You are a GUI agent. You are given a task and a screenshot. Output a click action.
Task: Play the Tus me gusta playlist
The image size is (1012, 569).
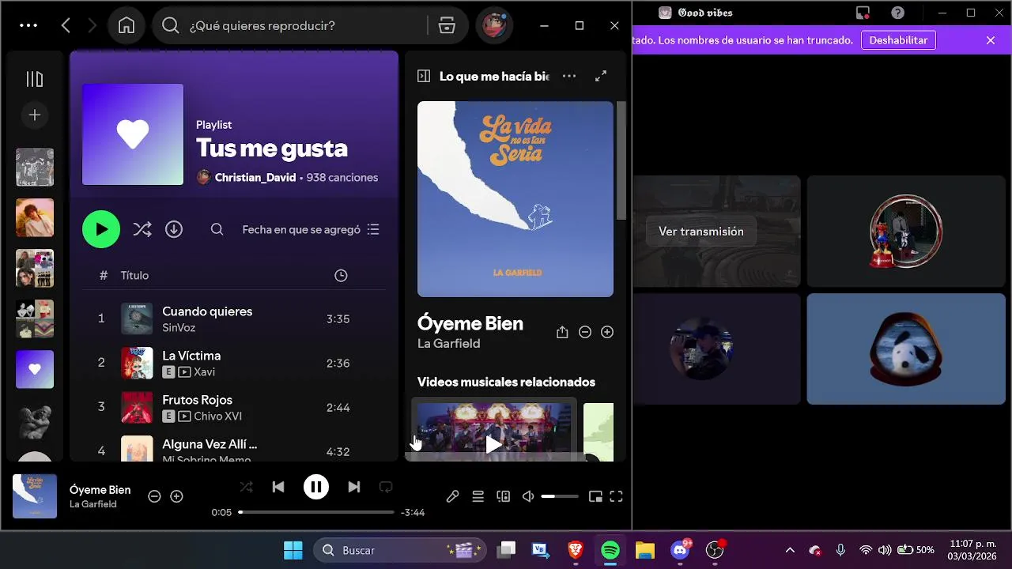pyautogui.click(x=101, y=229)
